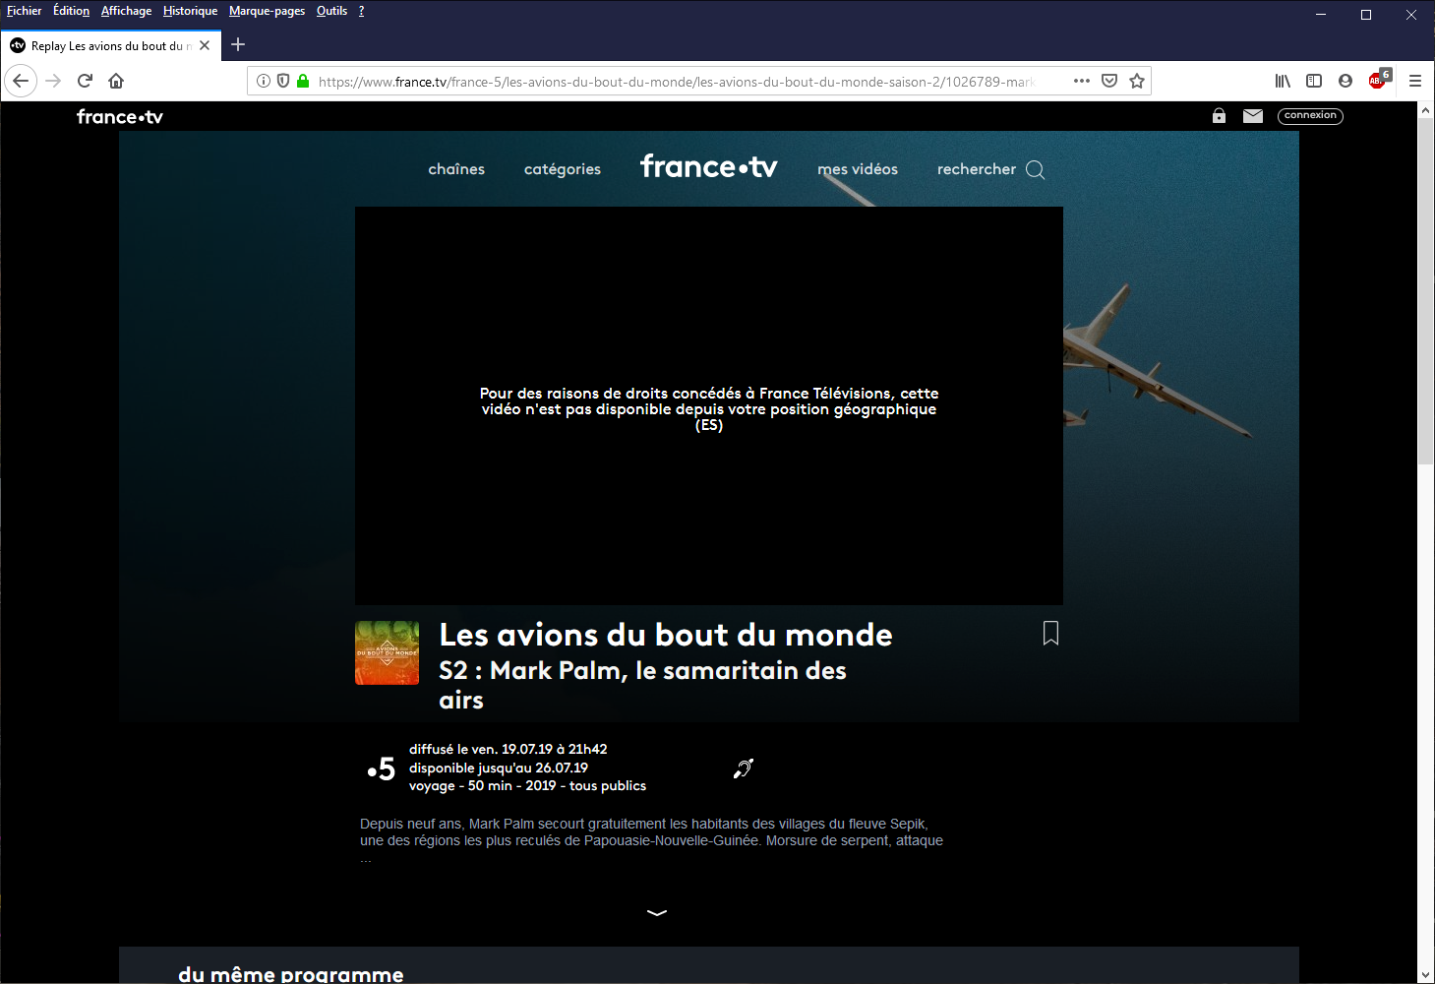
Task: Click the small france•tv top-left logo
Action: coord(120,116)
